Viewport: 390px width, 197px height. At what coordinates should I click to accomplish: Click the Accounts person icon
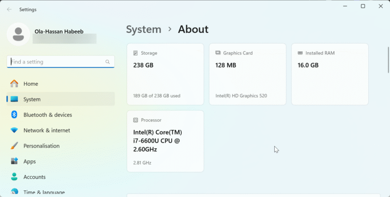tap(14, 177)
